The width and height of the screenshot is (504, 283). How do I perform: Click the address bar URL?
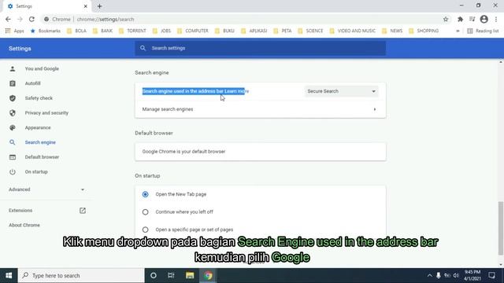tap(106, 19)
